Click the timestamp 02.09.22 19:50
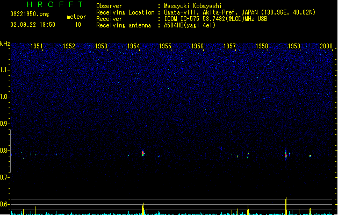This screenshot has height=215, width=338. pyautogui.click(x=33, y=25)
